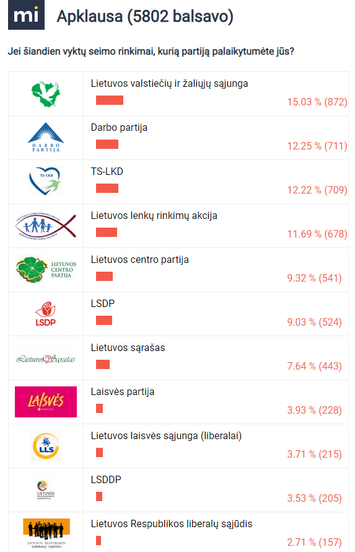Click the LSDP result 9.03 % (524)
This screenshot has width=355, height=552.
314,322
